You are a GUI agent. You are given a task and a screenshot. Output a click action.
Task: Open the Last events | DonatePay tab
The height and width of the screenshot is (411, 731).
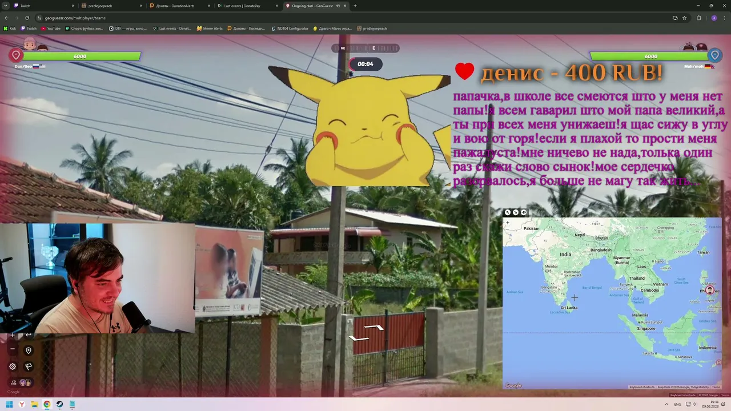click(247, 6)
